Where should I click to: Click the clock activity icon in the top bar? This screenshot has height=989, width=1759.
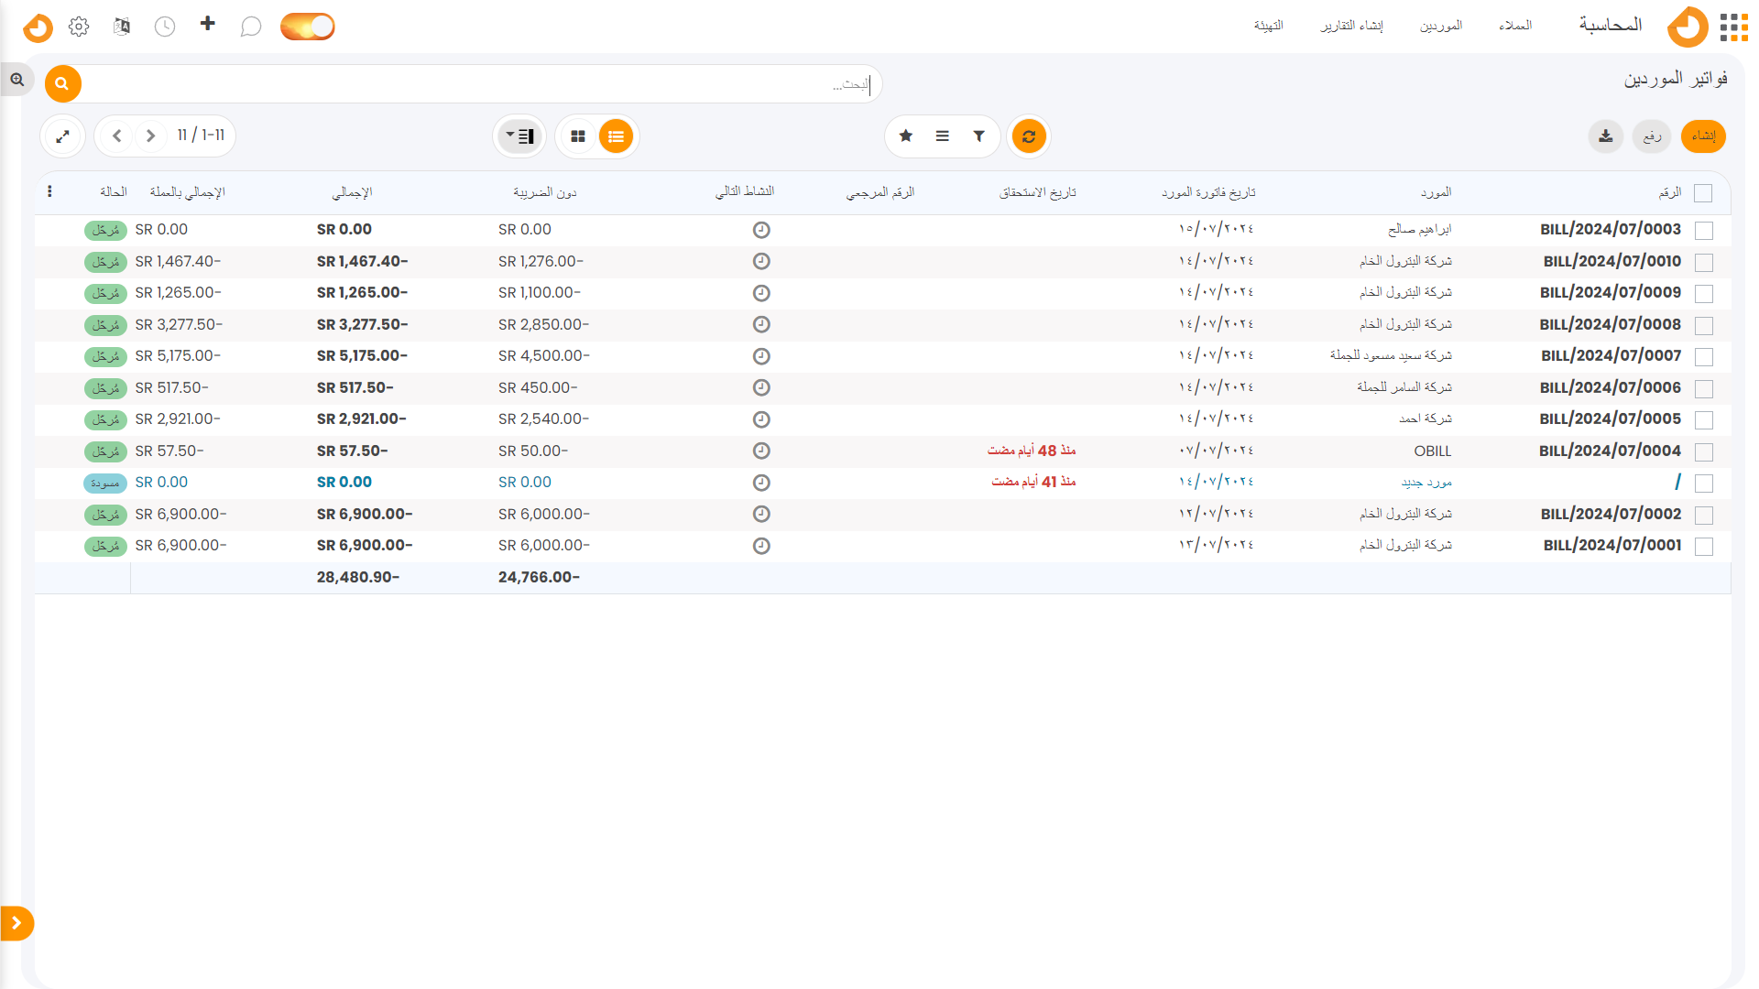click(x=165, y=27)
